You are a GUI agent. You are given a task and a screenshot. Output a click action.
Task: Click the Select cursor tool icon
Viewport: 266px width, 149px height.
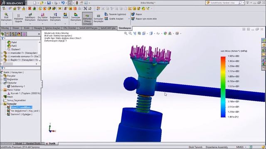click(70, 3)
